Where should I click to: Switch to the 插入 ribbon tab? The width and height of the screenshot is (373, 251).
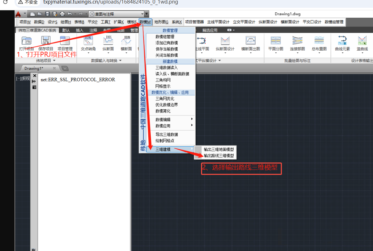(80, 30)
